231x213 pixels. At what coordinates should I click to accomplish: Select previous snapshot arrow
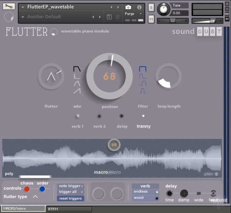coord(93,17)
